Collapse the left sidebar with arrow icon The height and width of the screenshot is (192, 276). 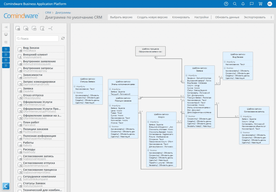(6, 27)
